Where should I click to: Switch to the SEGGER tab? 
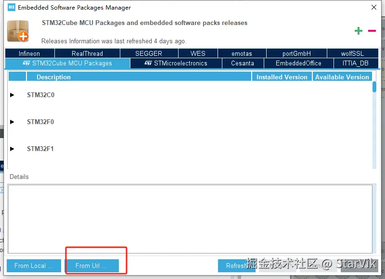click(x=149, y=53)
